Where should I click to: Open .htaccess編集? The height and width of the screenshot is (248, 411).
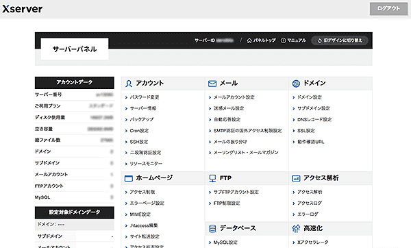pyautogui.click(x=144, y=225)
